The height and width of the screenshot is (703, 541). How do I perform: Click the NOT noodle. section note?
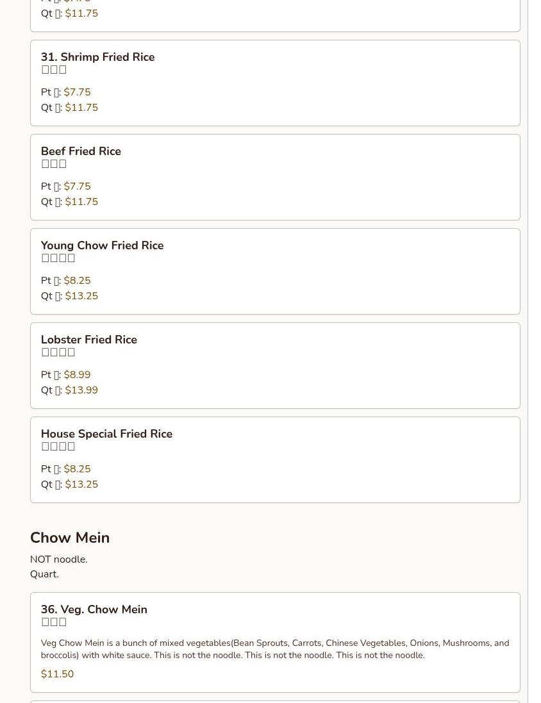(x=58, y=559)
